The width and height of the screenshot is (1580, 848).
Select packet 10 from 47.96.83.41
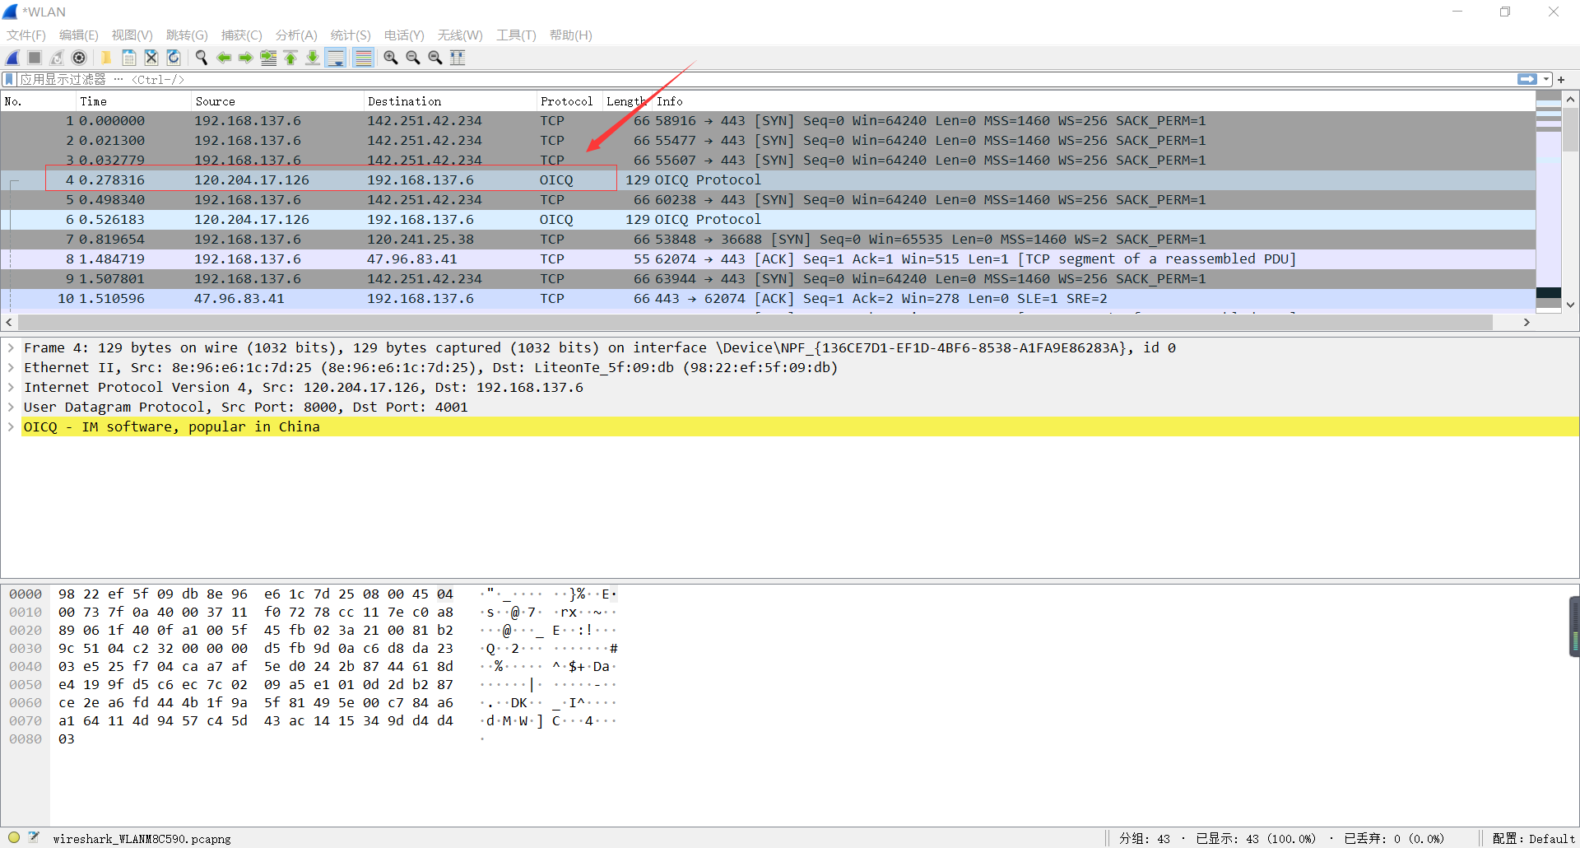tap(768, 299)
